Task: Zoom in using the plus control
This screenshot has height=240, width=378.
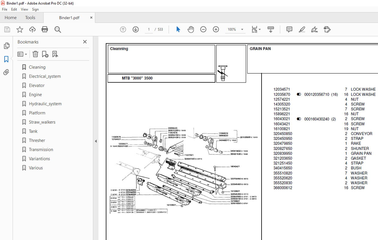Action: coord(216,29)
